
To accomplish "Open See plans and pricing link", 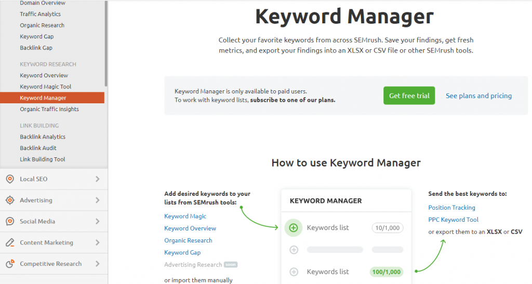I will [478, 96].
